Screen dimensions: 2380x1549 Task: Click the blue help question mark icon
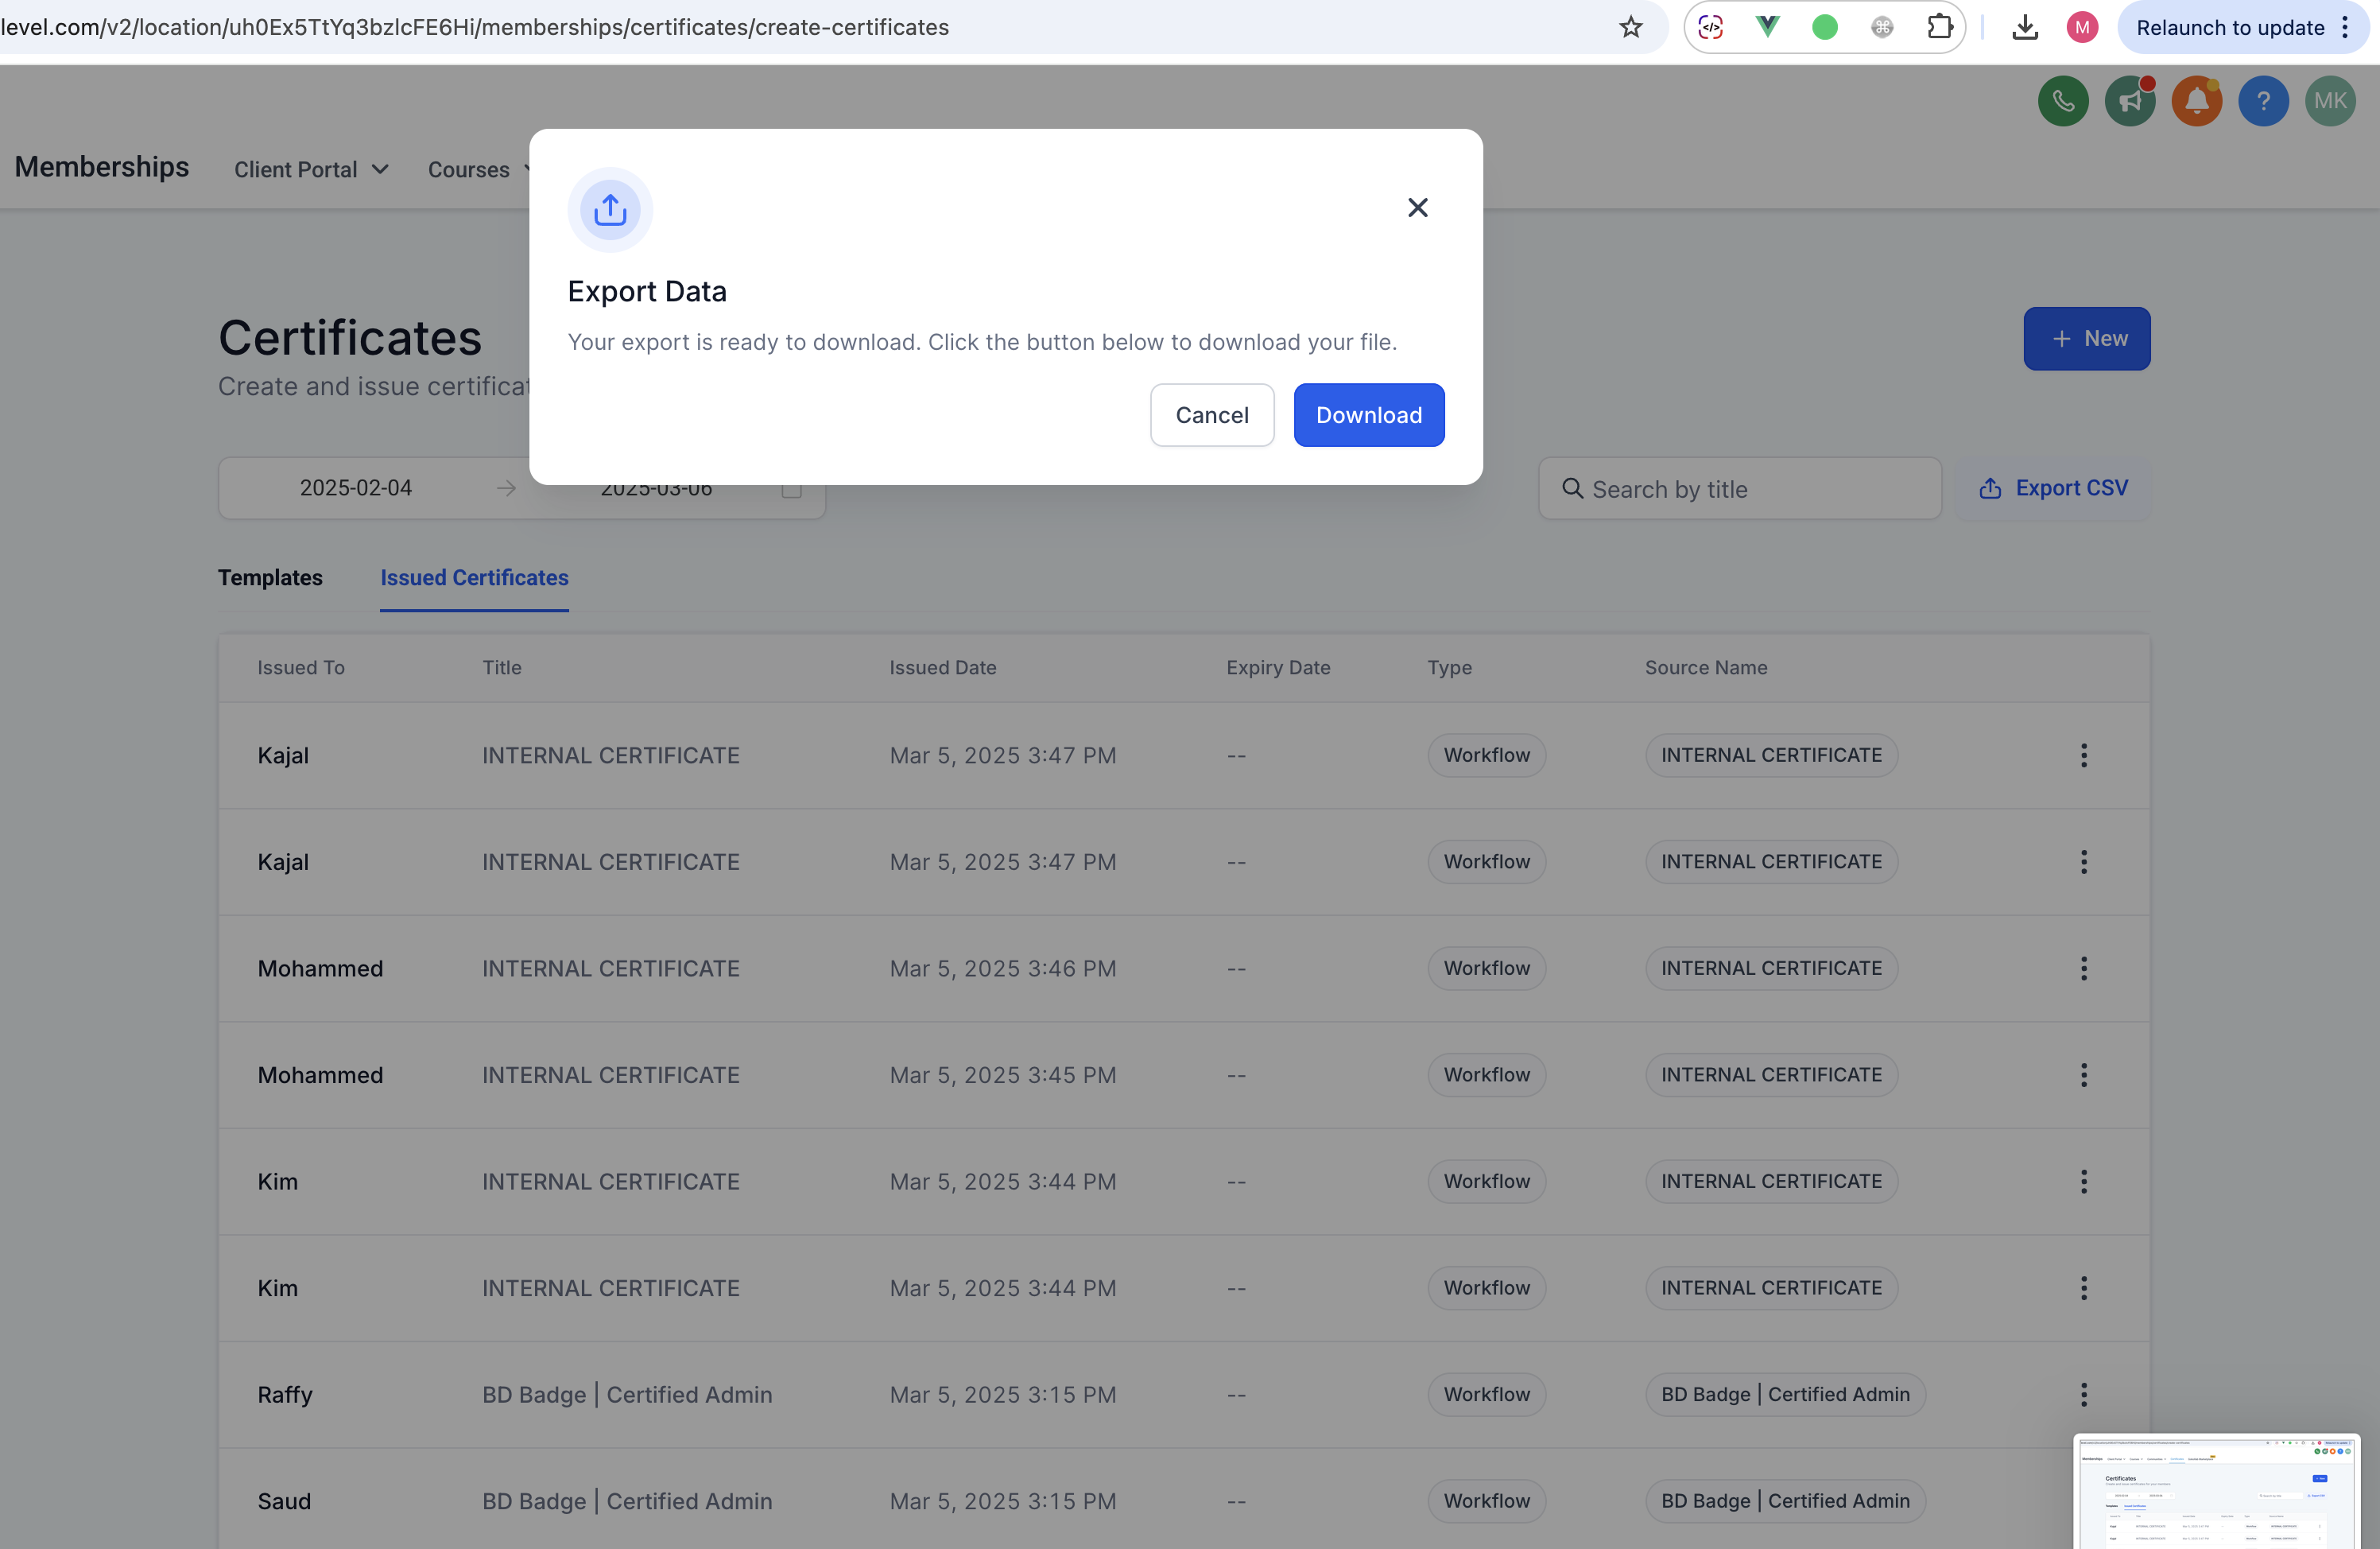[x=2263, y=101]
